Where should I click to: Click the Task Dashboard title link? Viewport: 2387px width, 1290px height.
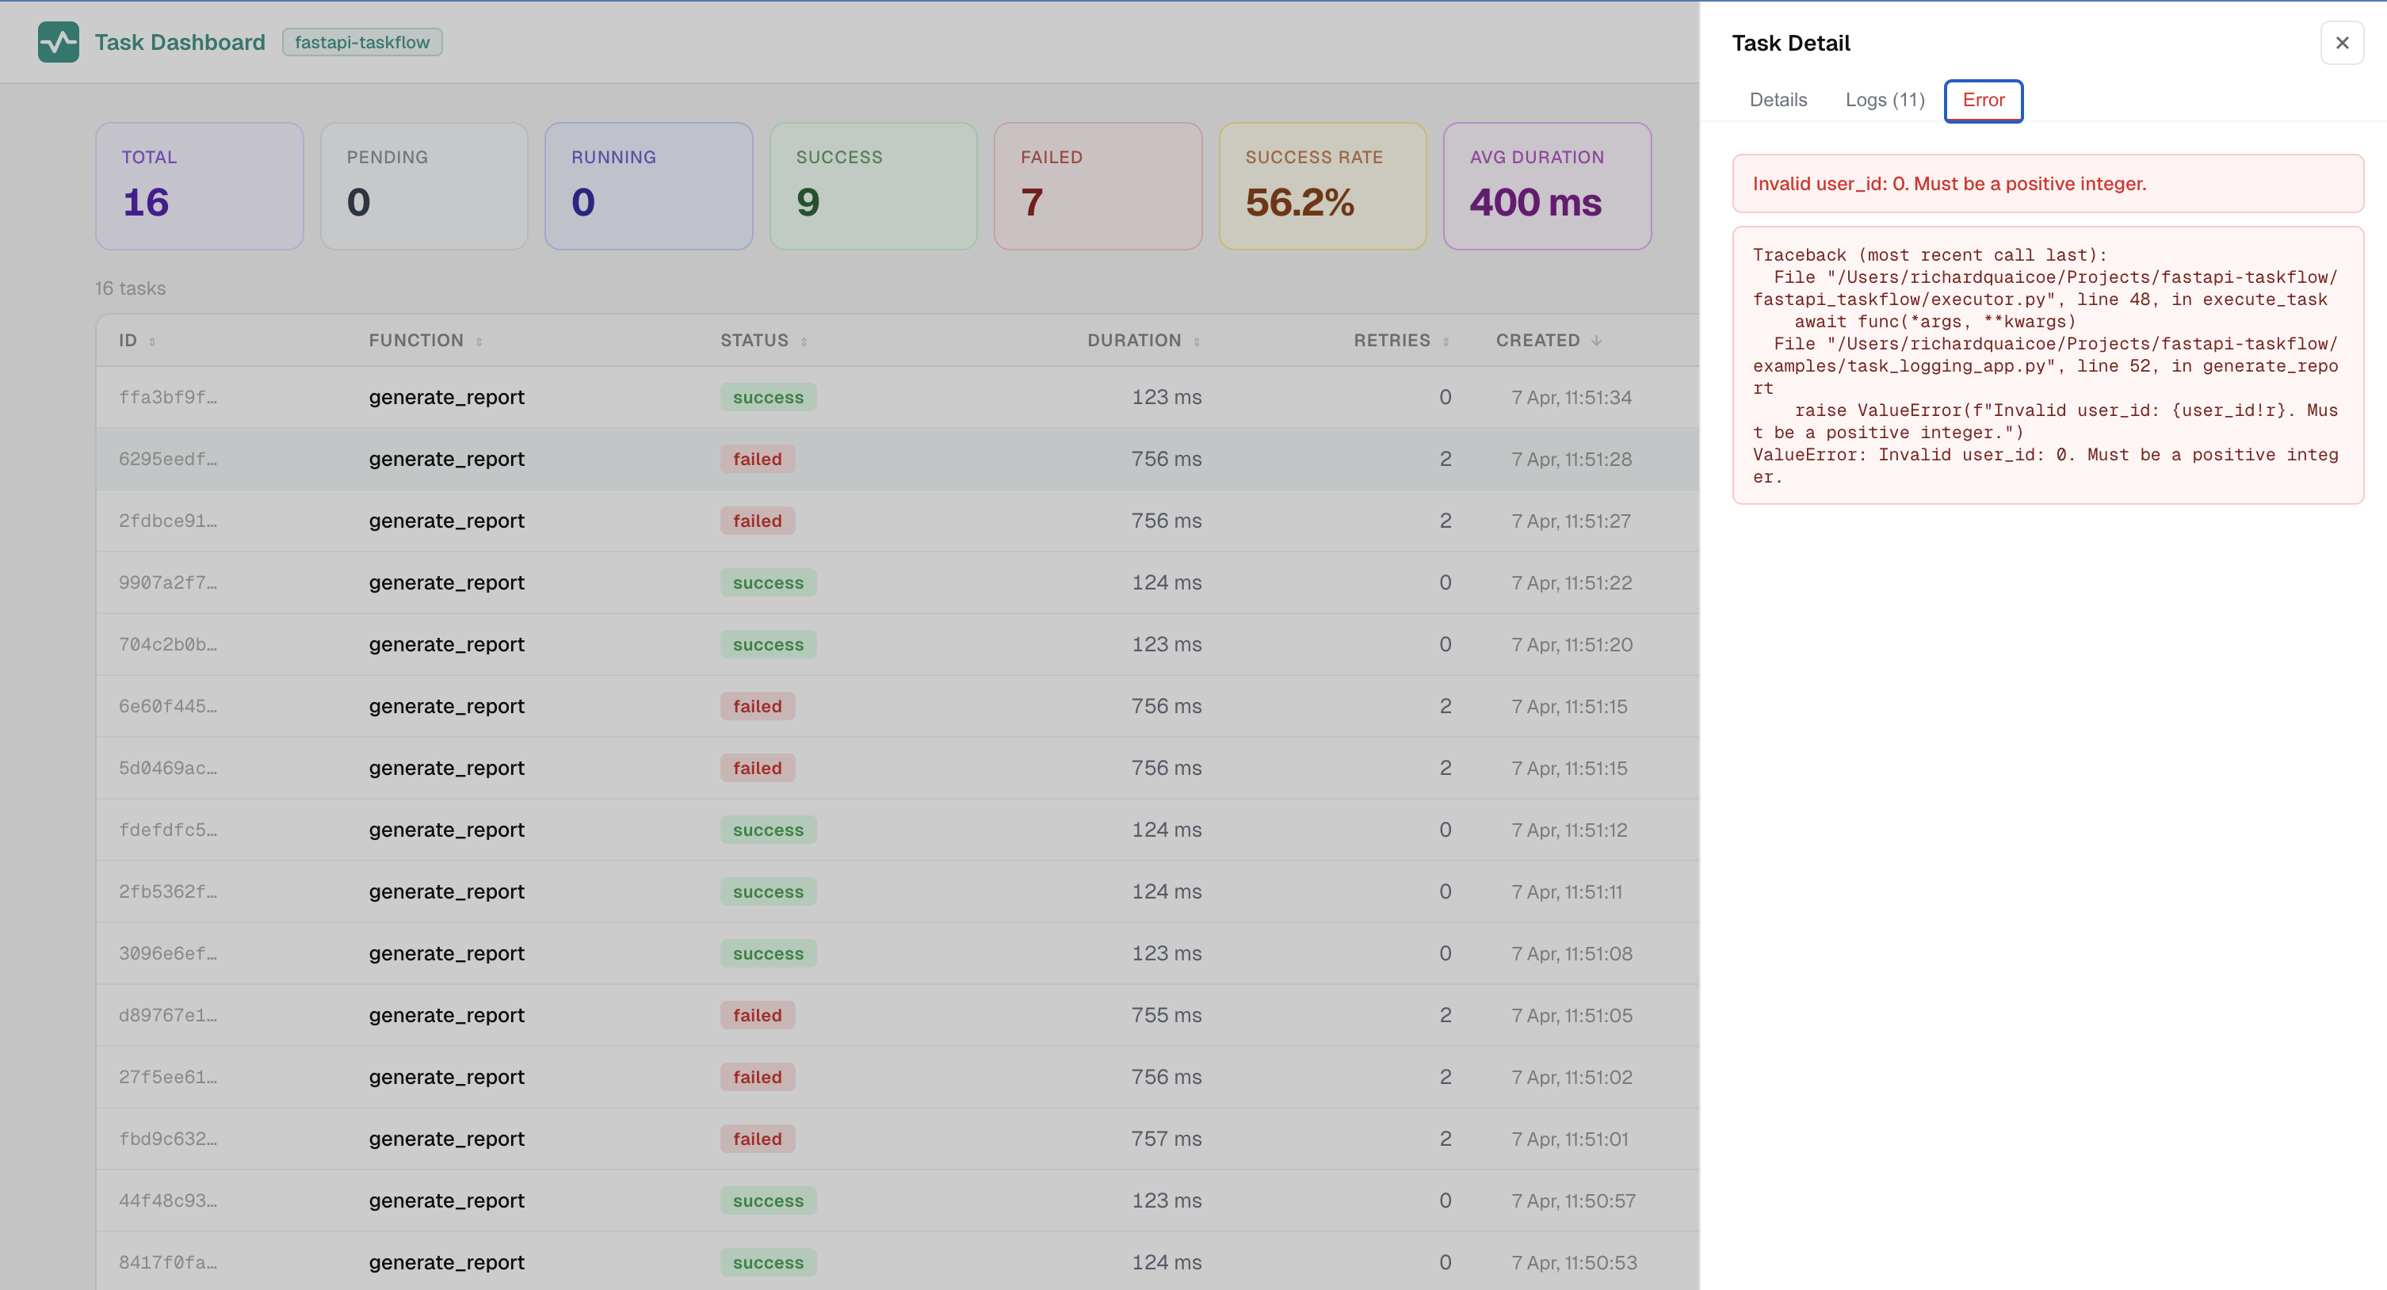tap(180, 43)
